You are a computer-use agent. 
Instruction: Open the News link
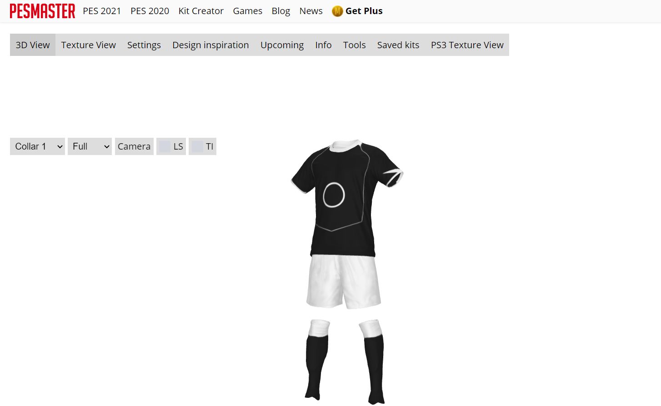point(311,11)
